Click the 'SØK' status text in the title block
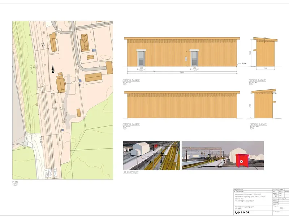The height and width of the screenshot is (217, 289). click(282, 208)
